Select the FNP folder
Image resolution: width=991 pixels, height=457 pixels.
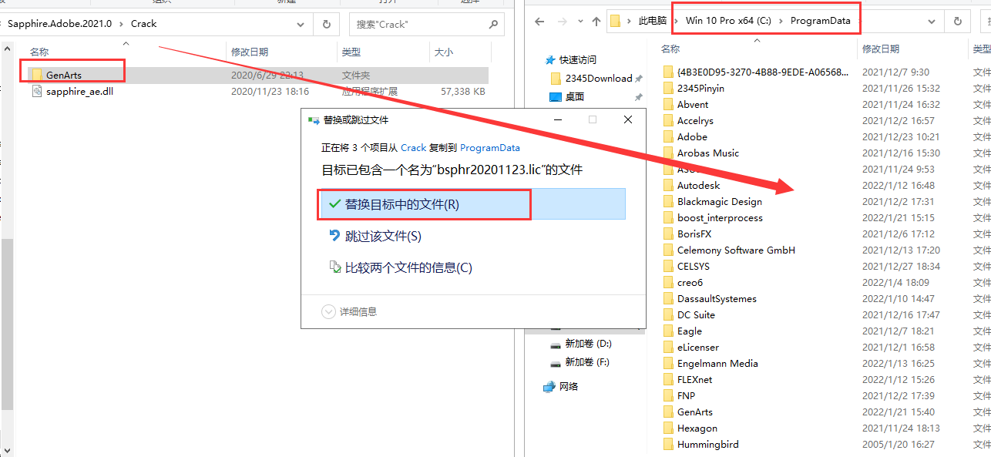tap(686, 395)
